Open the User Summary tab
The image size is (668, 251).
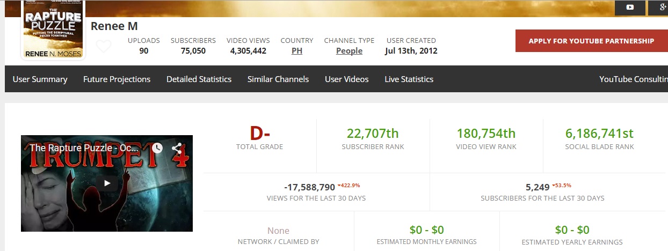(40, 79)
